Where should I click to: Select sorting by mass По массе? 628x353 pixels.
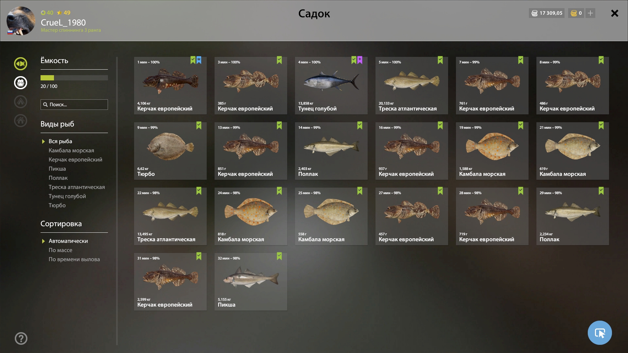[x=61, y=250]
